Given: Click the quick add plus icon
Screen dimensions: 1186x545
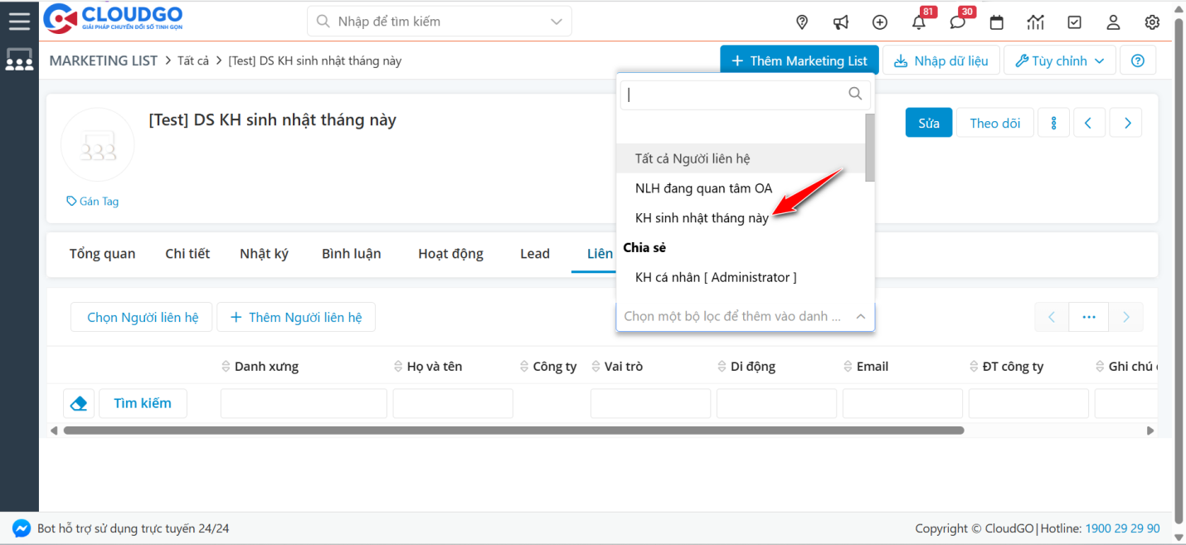Looking at the screenshot, I should coord(879,22).
